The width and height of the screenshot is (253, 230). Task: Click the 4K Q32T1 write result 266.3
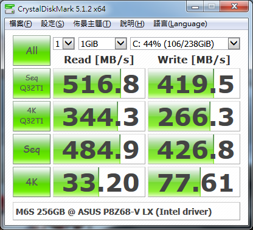coord(194,116)
